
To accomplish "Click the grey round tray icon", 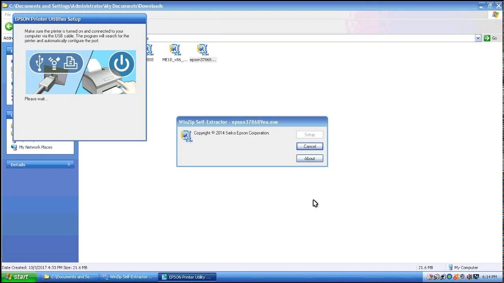I will tap(463, 277).
